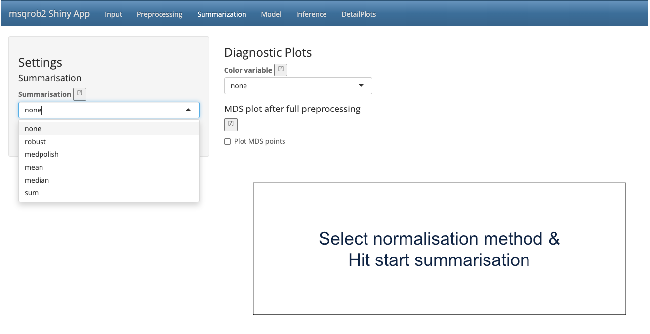Screen dimensions: 650x334
Task: Pick the mean summarisation option
Action: 34,167
